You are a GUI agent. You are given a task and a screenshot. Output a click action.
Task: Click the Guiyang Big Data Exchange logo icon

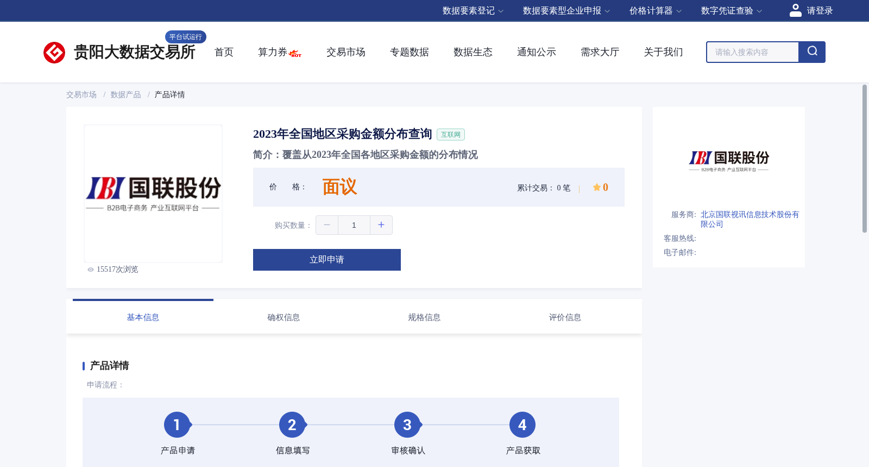[x=54, y=53]
